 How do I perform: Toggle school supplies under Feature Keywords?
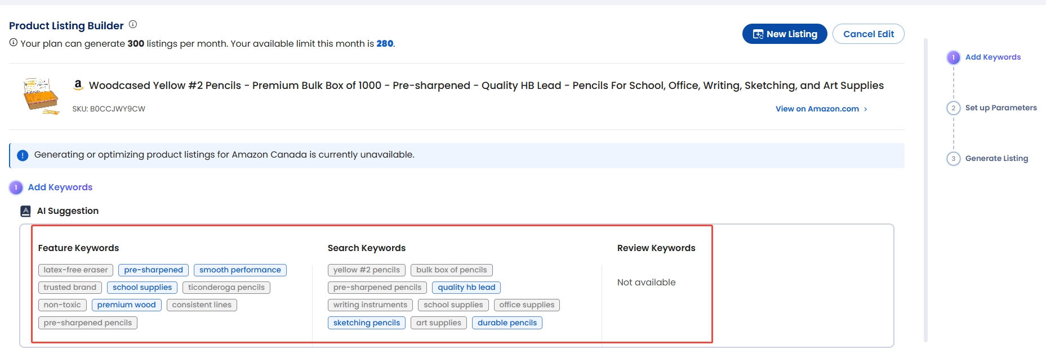(142, 288)
